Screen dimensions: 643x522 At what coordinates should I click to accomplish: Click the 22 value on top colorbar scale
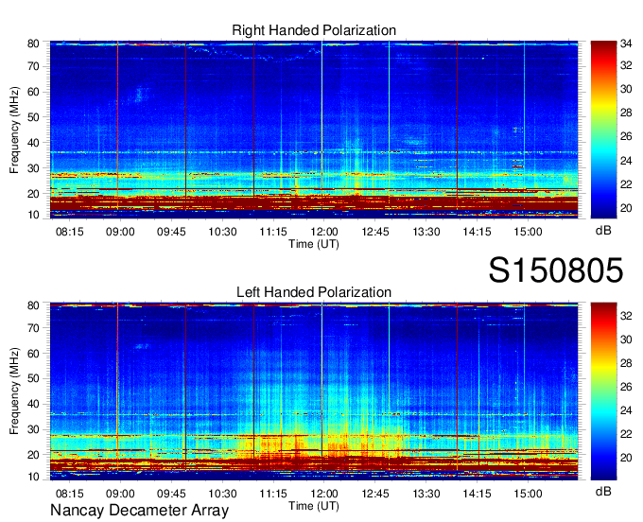(626, 184)
